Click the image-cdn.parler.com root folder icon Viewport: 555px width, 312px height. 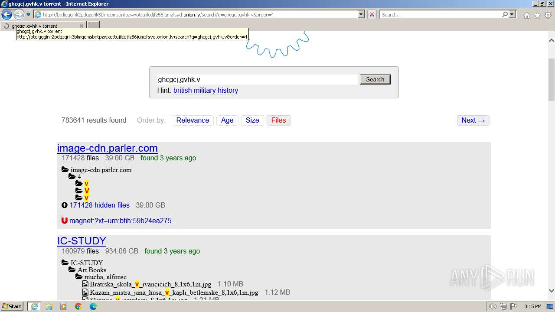[x=65, y=170]
